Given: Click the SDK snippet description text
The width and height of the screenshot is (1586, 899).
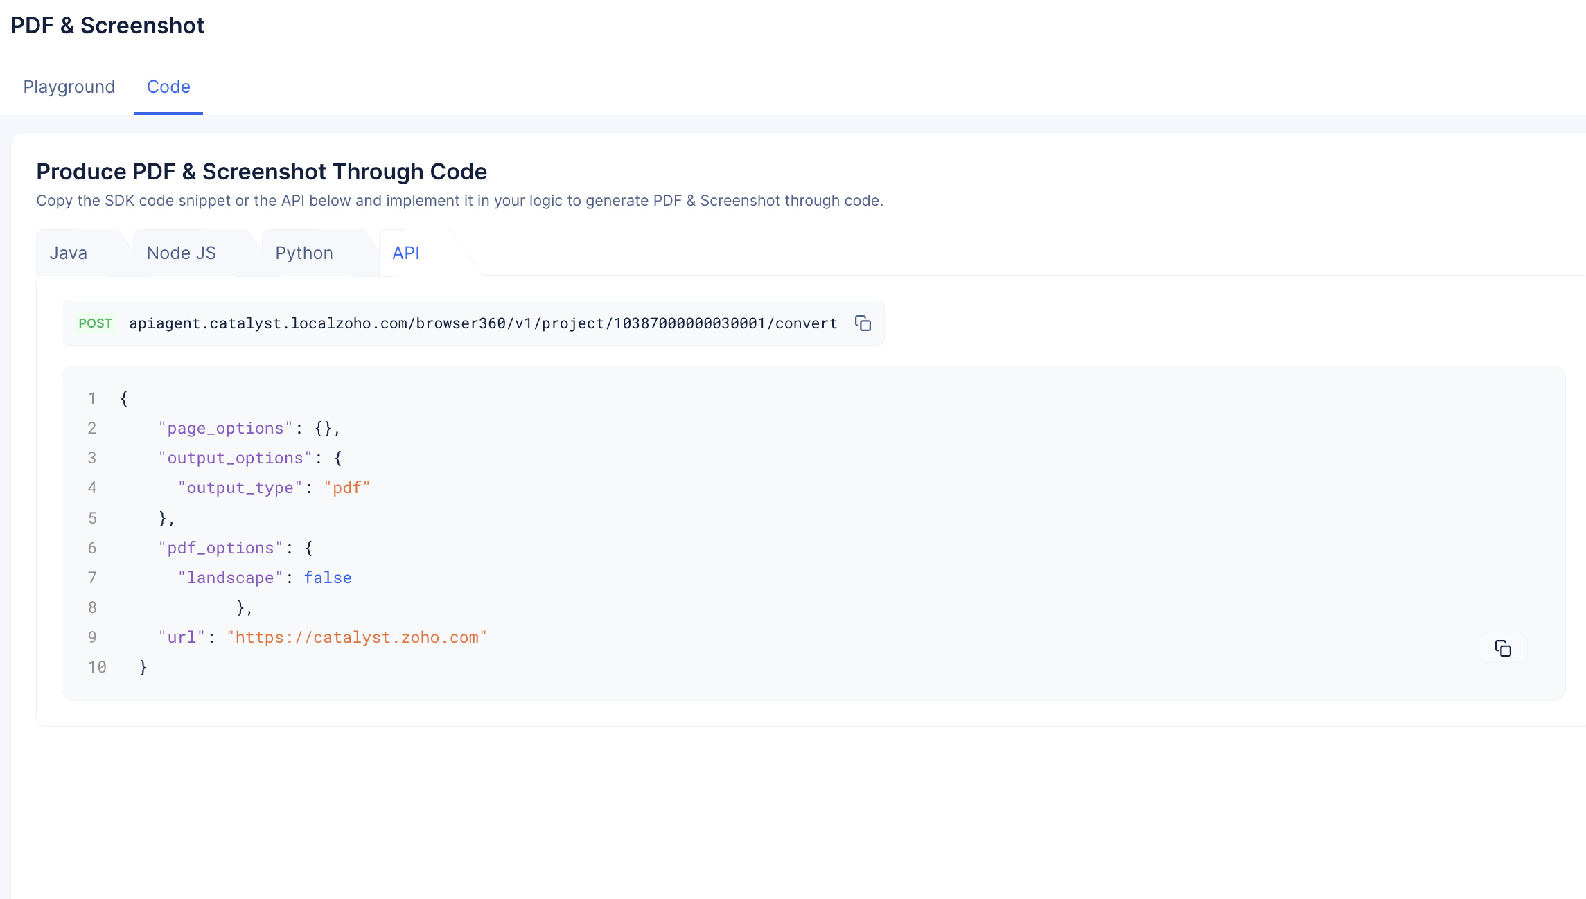Looking at the screenshot, I should pos(459,200).
